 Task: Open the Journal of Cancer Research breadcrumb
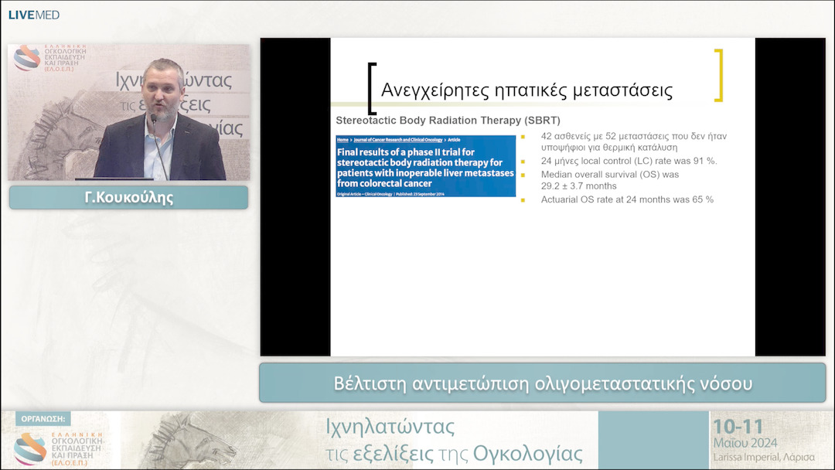397,139
